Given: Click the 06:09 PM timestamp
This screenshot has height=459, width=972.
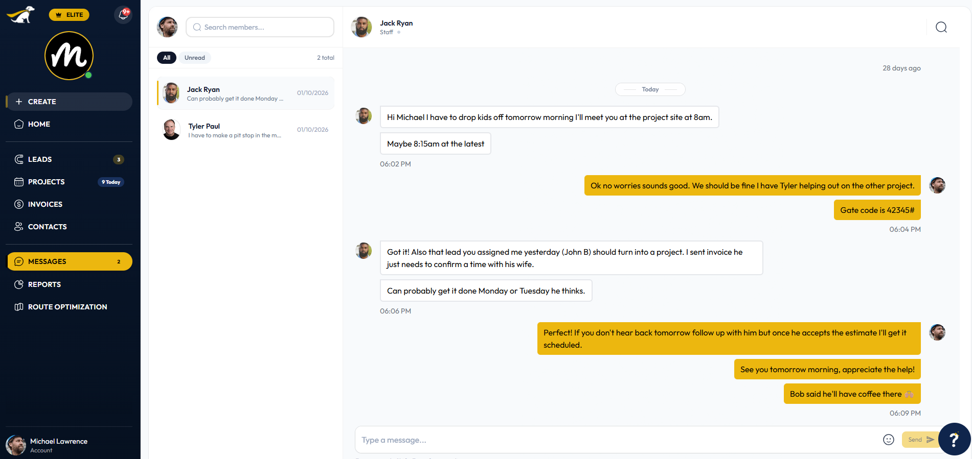Looking at the screenshot, I should (x=905, y=413).
